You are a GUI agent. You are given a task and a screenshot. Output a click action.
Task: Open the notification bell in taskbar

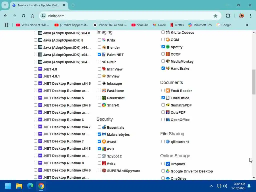pos(249,186)
